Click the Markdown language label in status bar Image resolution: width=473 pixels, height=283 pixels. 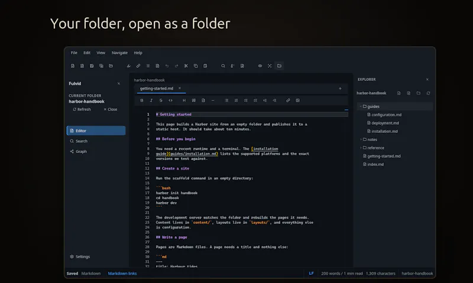(91, 274)
